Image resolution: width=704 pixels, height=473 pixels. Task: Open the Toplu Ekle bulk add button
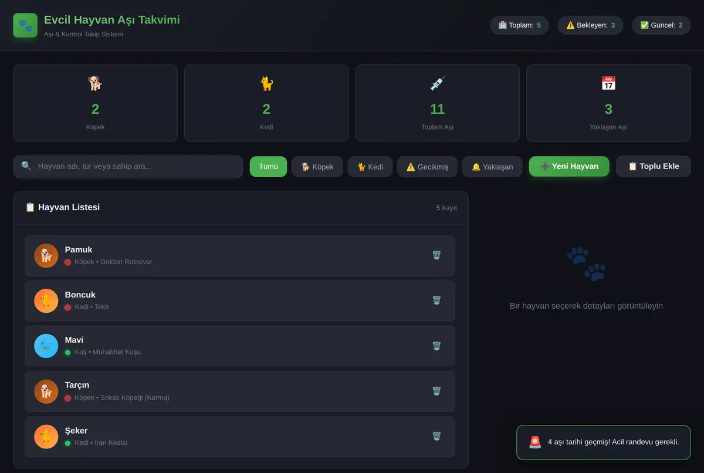[654, 167]
